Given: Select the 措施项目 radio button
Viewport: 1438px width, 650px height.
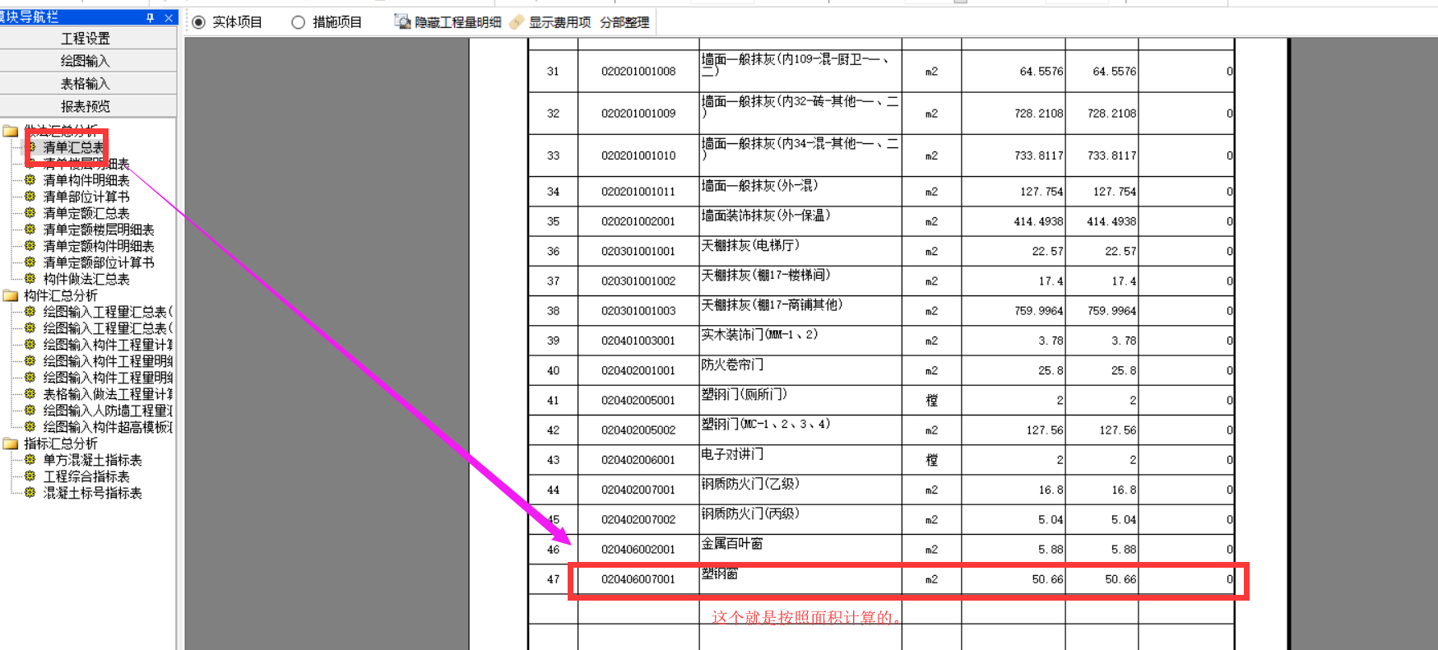Looking at the screenshot, I should pyautogui.click(x=299, y=22).
